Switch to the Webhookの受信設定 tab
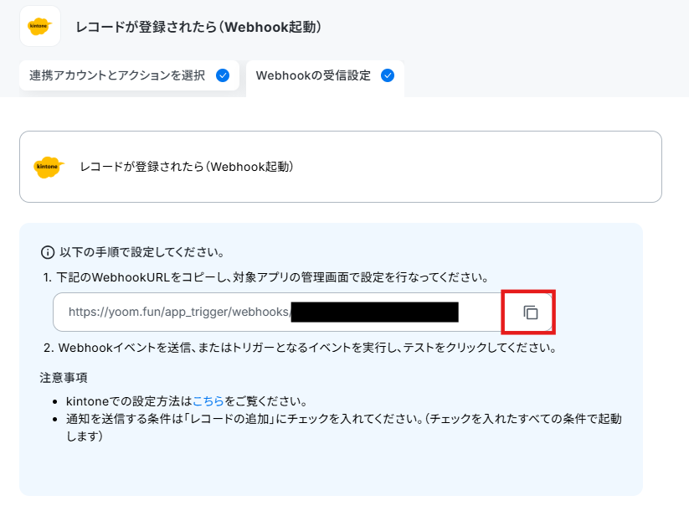Viewport: 689px width, 506px height. click(325, 77)
